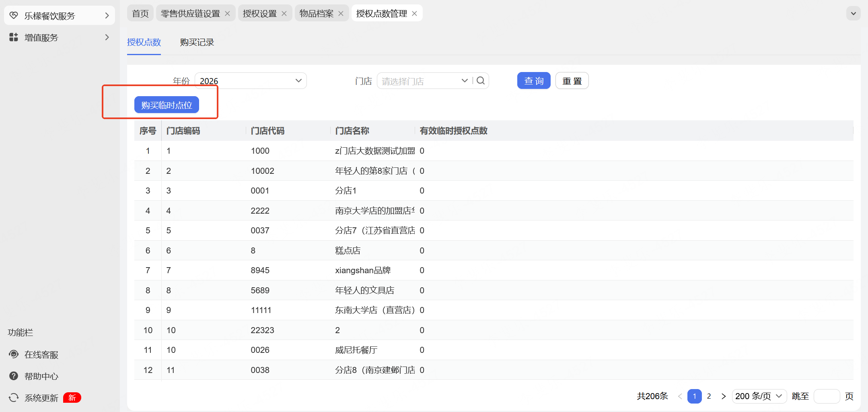Click the 购买临时点位 button
Image resolution: width=868 pixels, height=412 pixels.
coord(167,105)
